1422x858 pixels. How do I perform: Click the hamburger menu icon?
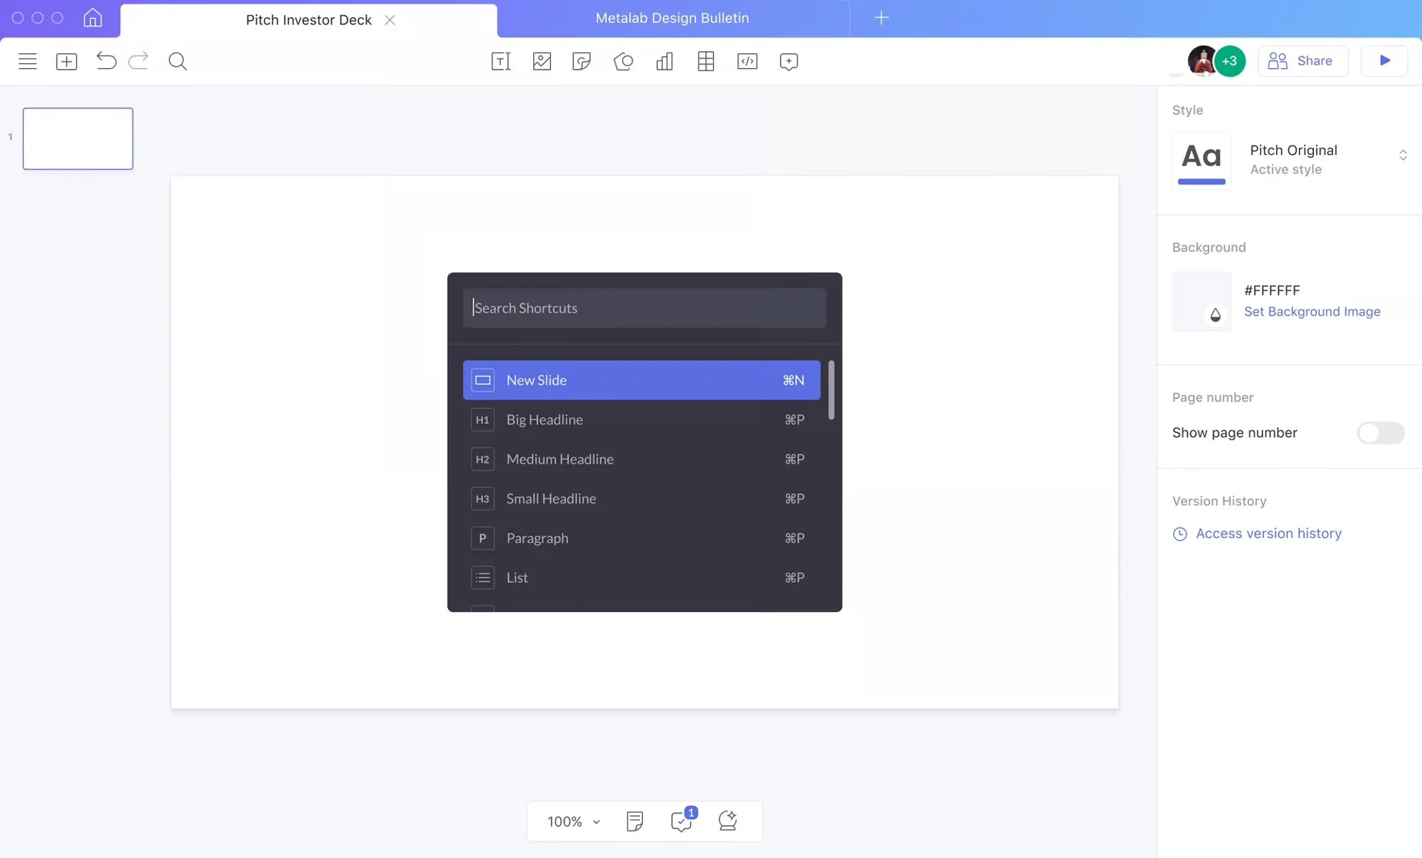pyautogui.click(x=27, y=61)
